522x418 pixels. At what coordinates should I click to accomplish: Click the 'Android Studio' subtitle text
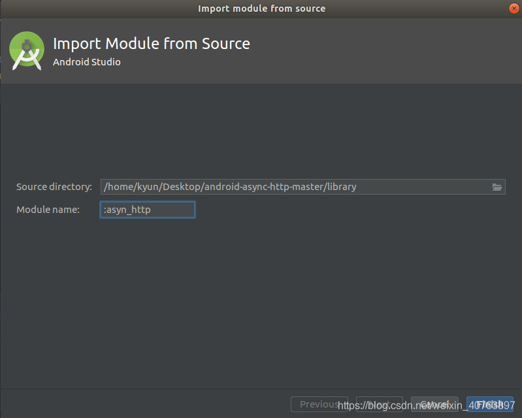pos(86,62)
